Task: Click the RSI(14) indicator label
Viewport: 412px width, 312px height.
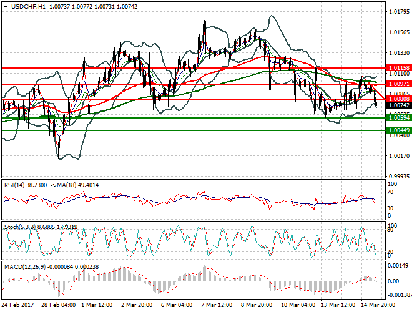Action: tap(17, 185)
